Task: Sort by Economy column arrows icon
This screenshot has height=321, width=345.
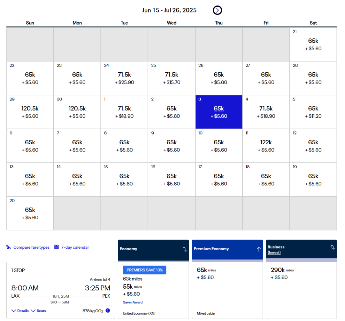Action: click(185, 249)
